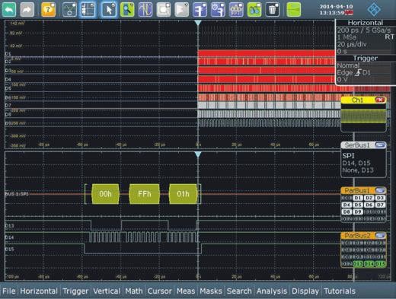Click the green waveform icon in toolbar
This screenshot has height=299, width=396.
click(294, 9)
